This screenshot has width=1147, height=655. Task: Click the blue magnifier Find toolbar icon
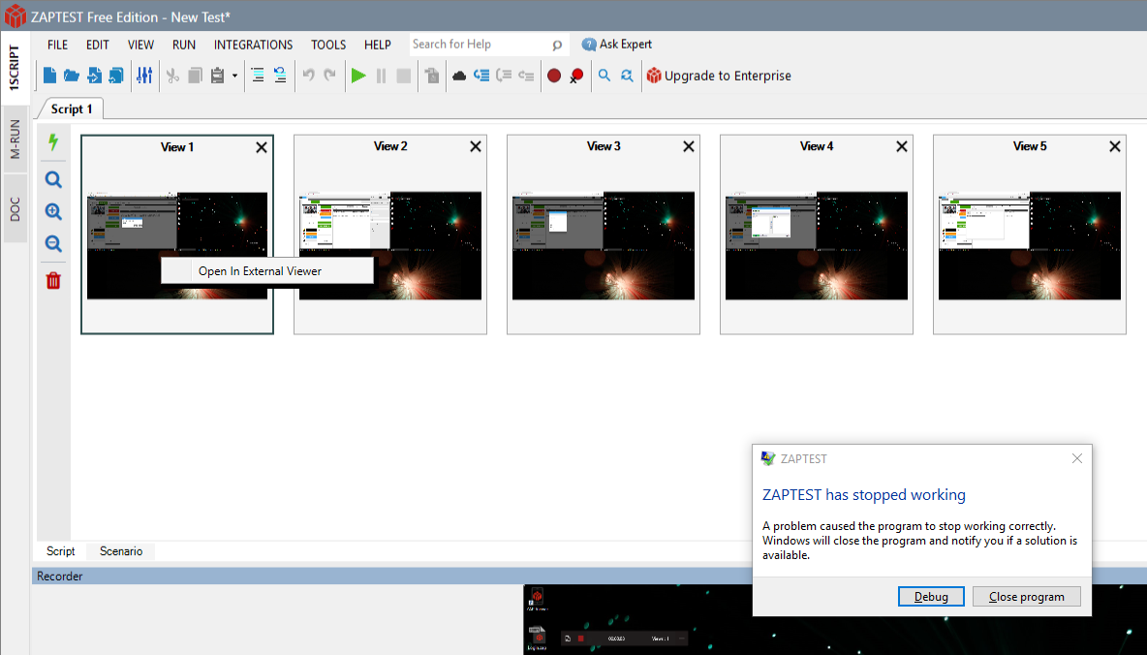pyautogui.click(x=604, y=76)
